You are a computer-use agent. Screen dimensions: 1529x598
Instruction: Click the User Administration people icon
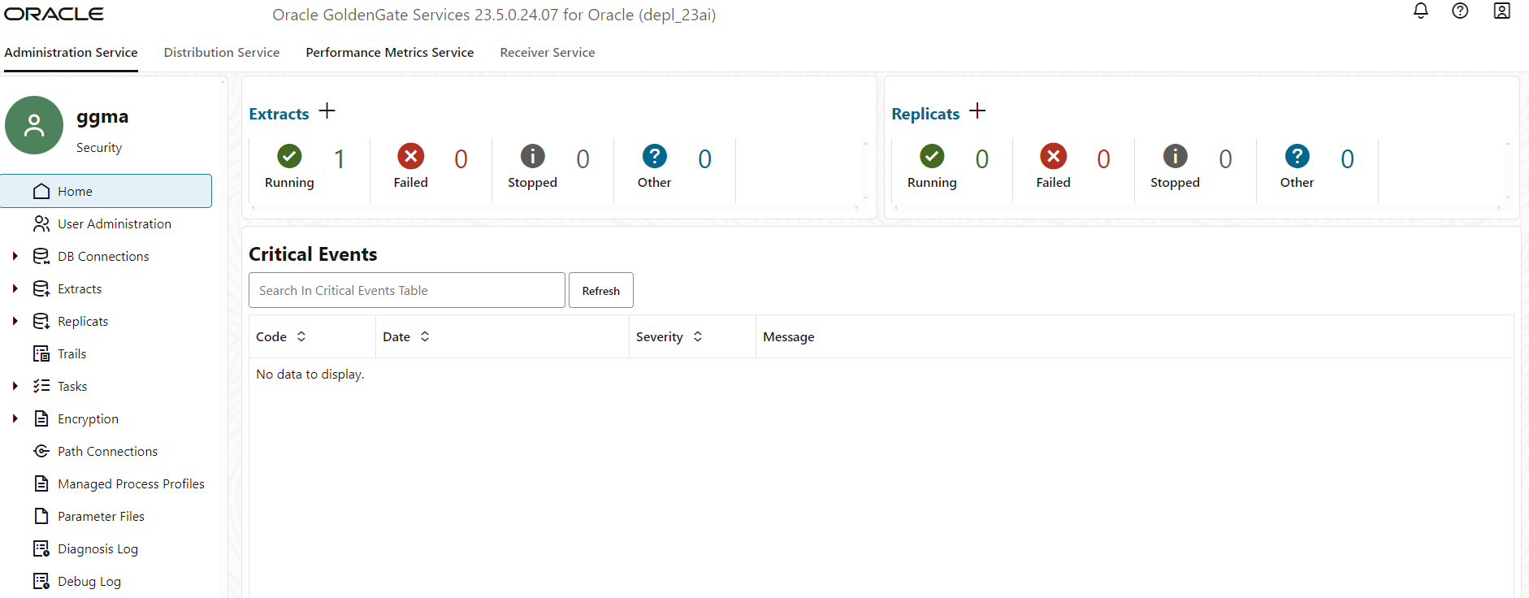(x=41, y=223)
